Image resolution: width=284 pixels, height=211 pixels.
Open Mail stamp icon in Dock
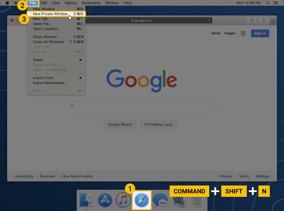179,201
